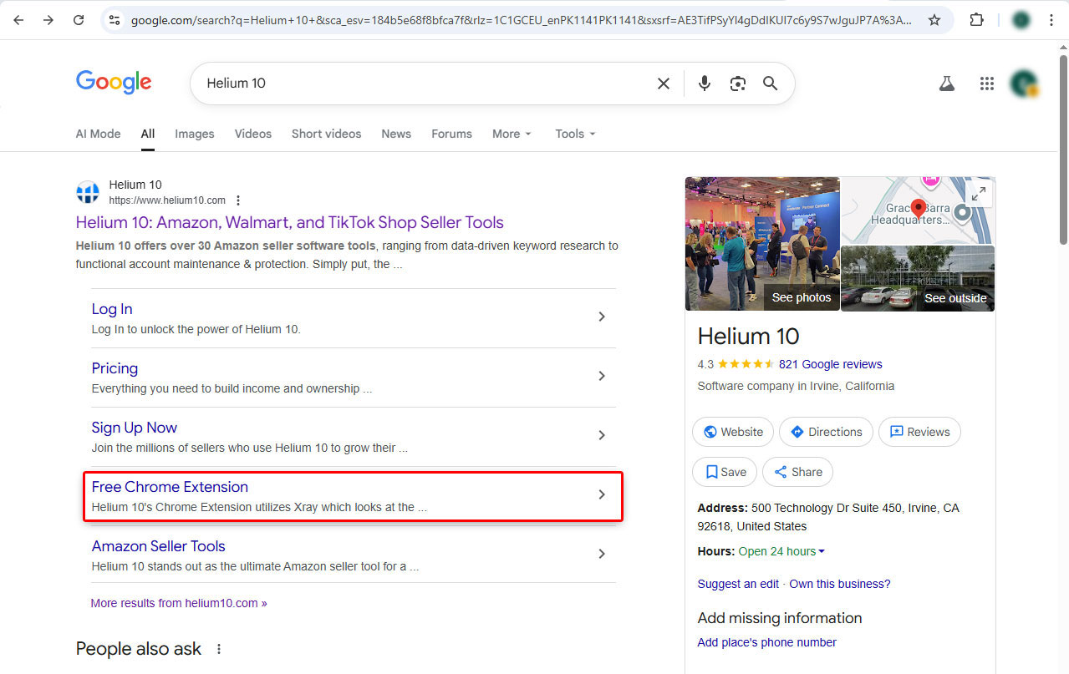This screenshot has width=1069, height=674.
Task: Open Chrome profile avatar in toolbar
Action: 1021,20
